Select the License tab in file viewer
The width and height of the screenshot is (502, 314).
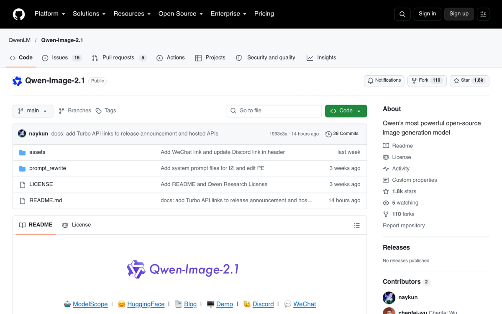point(77,225)
